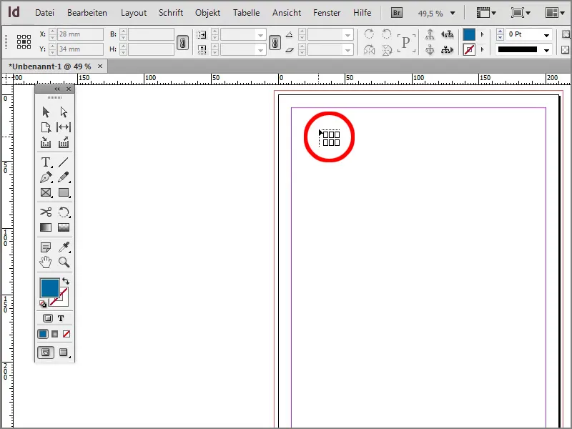Select the Unbenannt-1 document tab
The image size is (572, 429).
[x=49, y=66]
